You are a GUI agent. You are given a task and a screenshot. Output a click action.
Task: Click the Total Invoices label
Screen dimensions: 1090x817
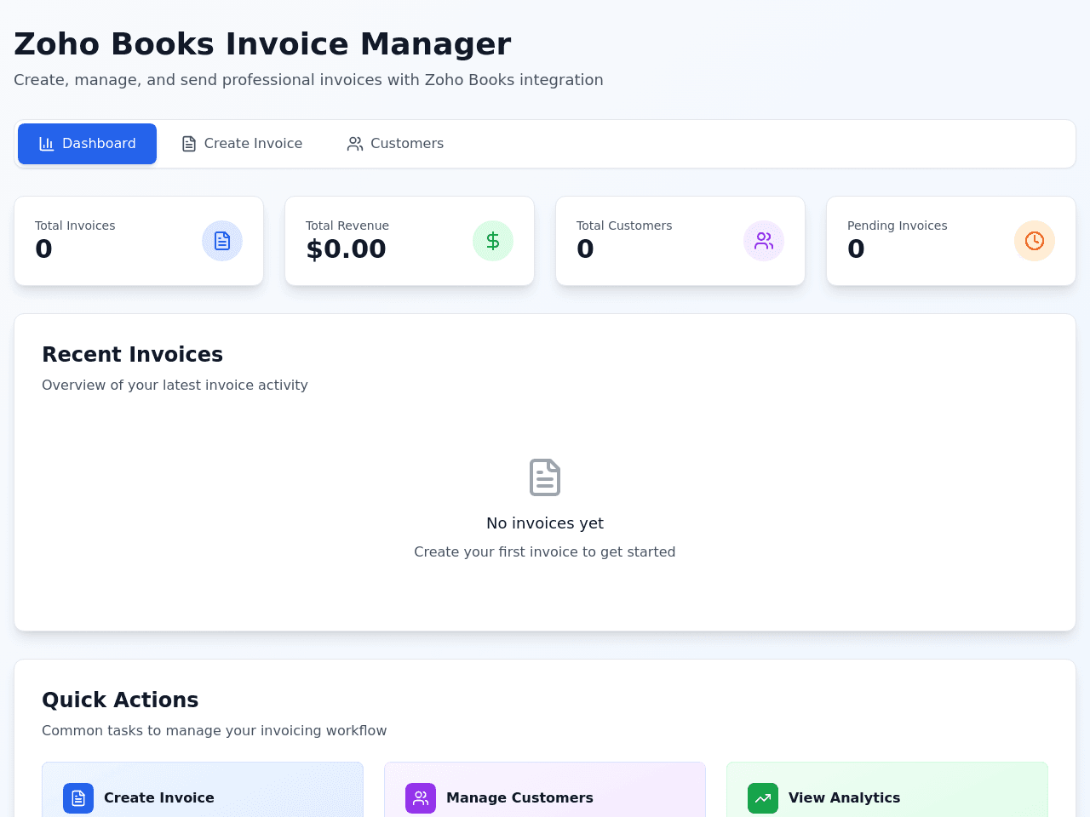coord(75,226)
